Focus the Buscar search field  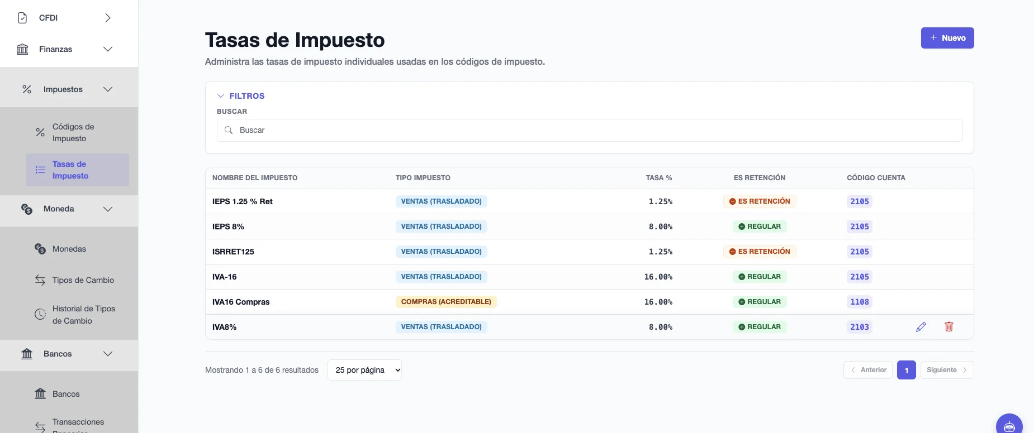590,130
